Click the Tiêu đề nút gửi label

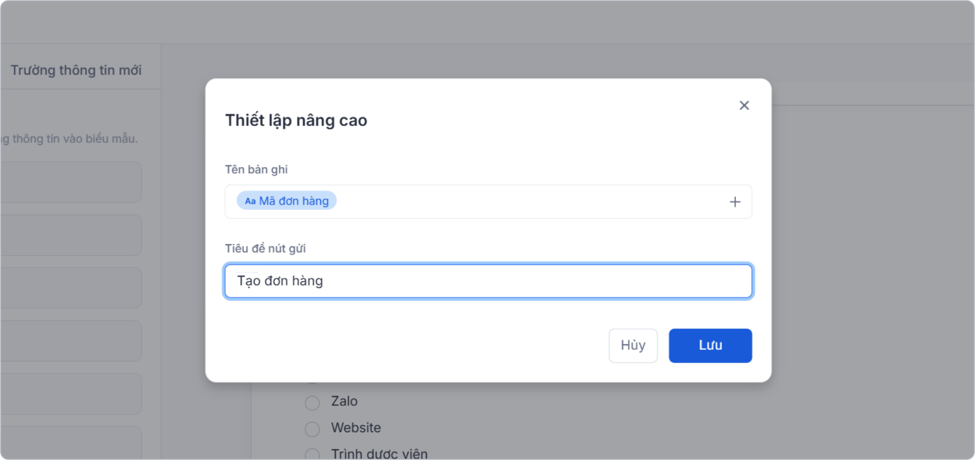click(265, 248)
